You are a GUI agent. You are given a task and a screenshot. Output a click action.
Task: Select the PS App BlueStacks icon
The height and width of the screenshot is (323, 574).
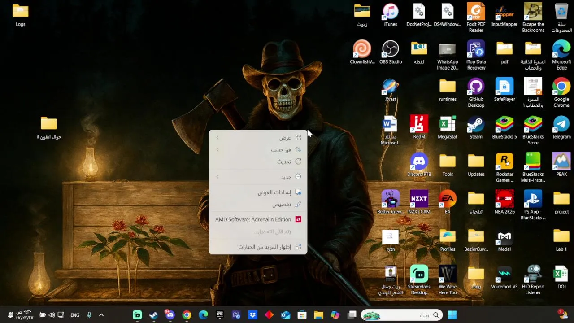(x=533, y=205)
